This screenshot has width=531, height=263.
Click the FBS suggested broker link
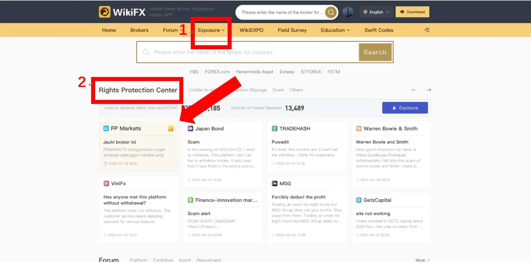(194, 72)
